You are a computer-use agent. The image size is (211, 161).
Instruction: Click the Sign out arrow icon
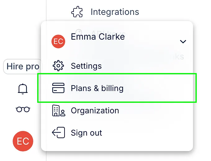tap(59, 133)
